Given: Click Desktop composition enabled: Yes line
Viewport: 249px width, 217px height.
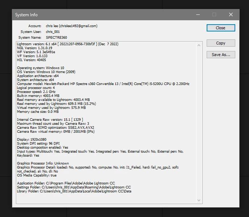Looking at the screenshot, I should (43, 147).
